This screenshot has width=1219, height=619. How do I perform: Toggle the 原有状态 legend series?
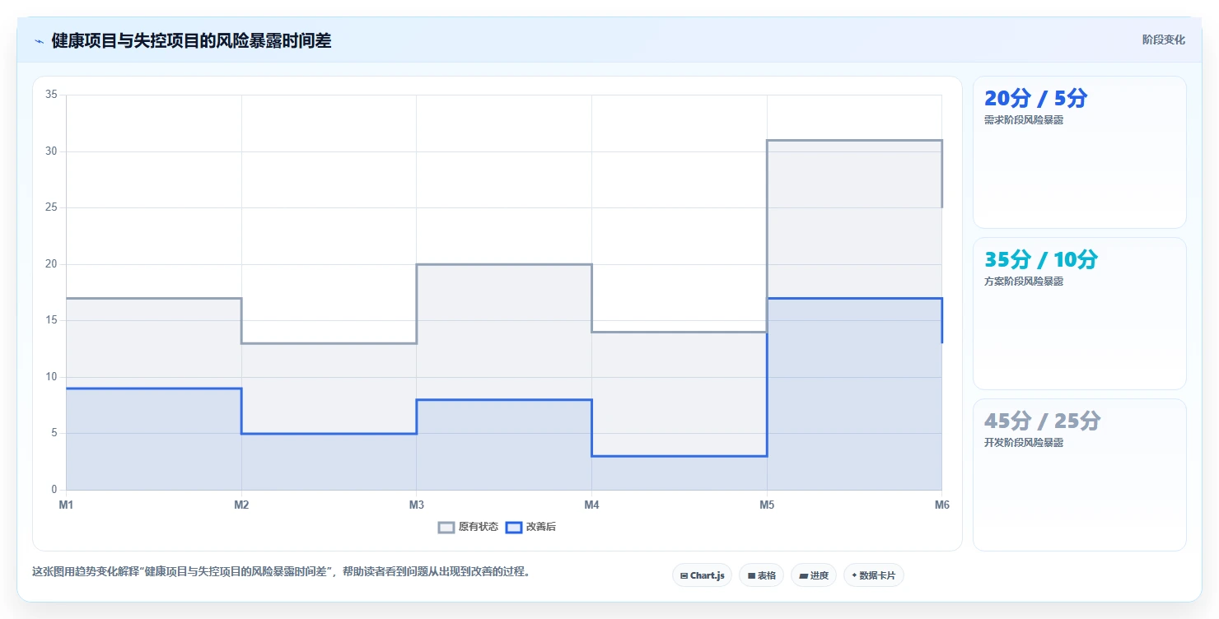(468, 527)
